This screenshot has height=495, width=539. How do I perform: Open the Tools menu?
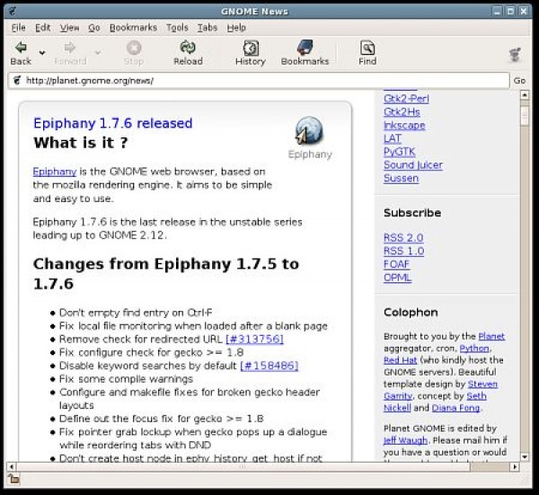click(177, 28)
